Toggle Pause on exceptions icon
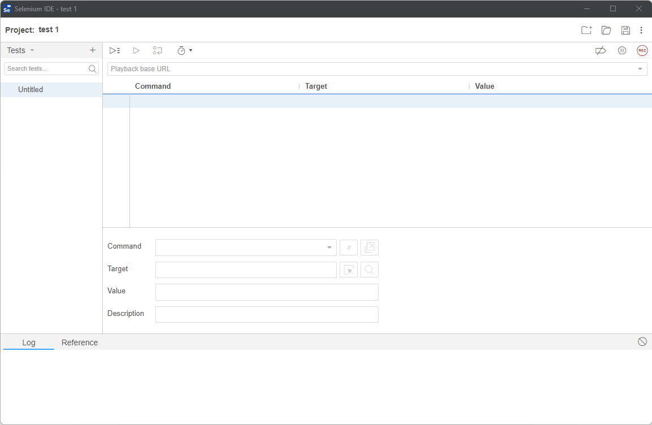Screen dimensions: 652x425 coord(622,50)
